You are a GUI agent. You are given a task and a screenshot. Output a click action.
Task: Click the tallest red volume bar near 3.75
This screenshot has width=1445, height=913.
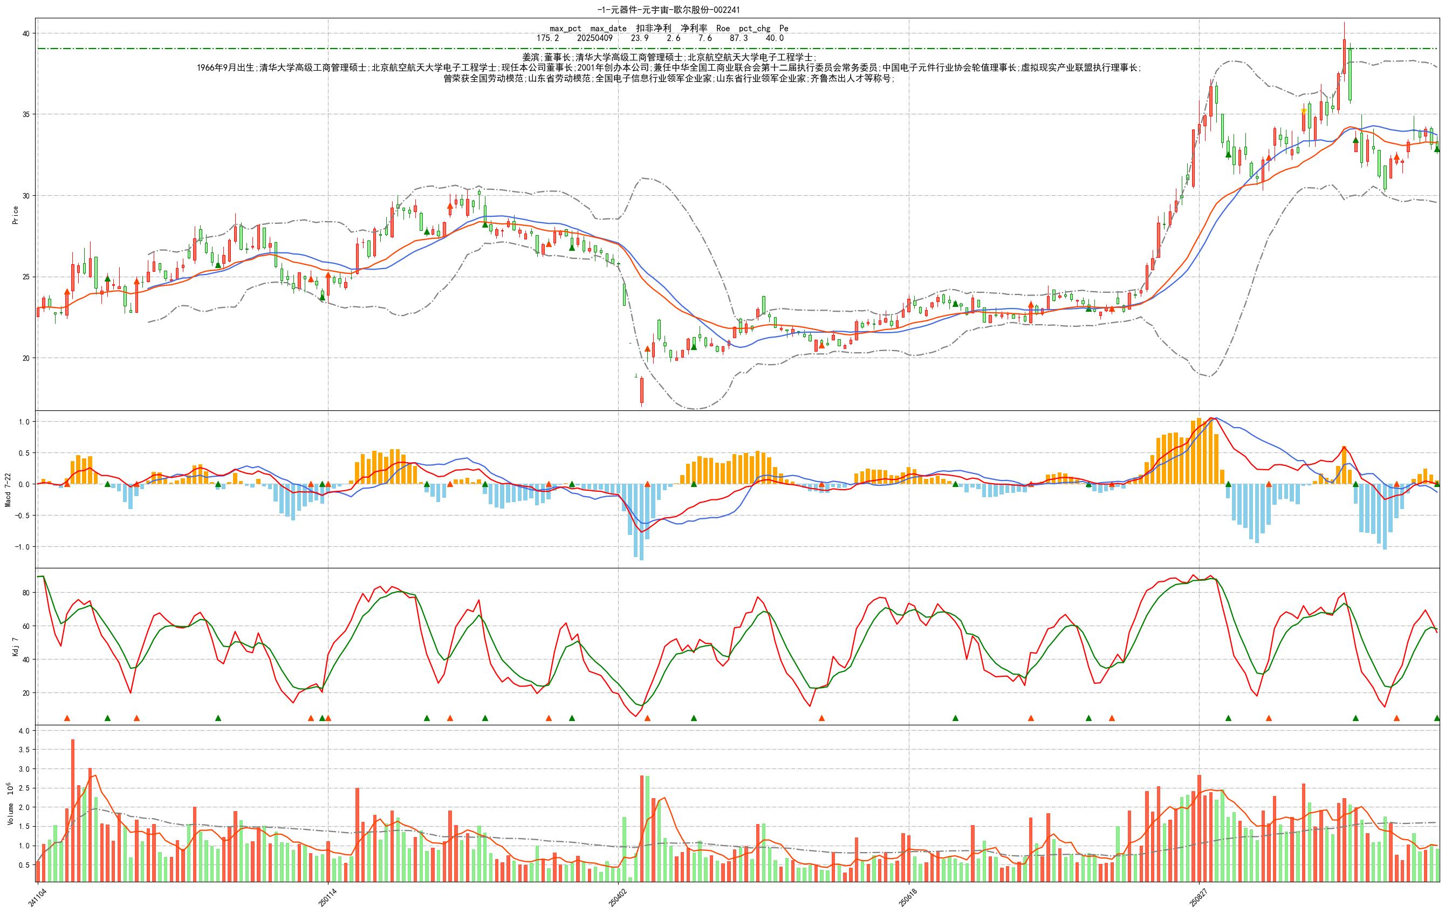tap(73, 810)
